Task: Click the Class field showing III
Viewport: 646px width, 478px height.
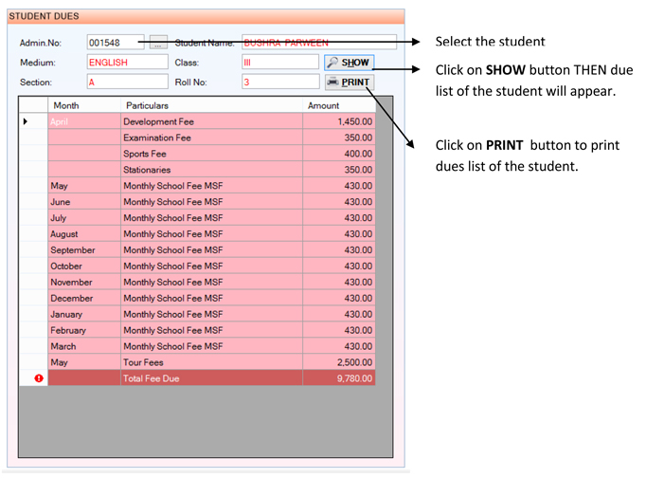Action: coord(280,63)
